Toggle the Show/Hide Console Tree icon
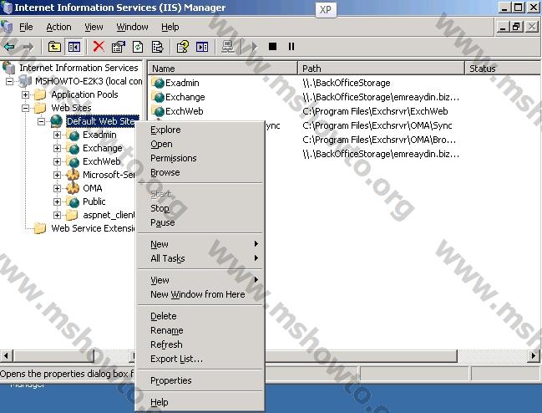 coord(74,46)
